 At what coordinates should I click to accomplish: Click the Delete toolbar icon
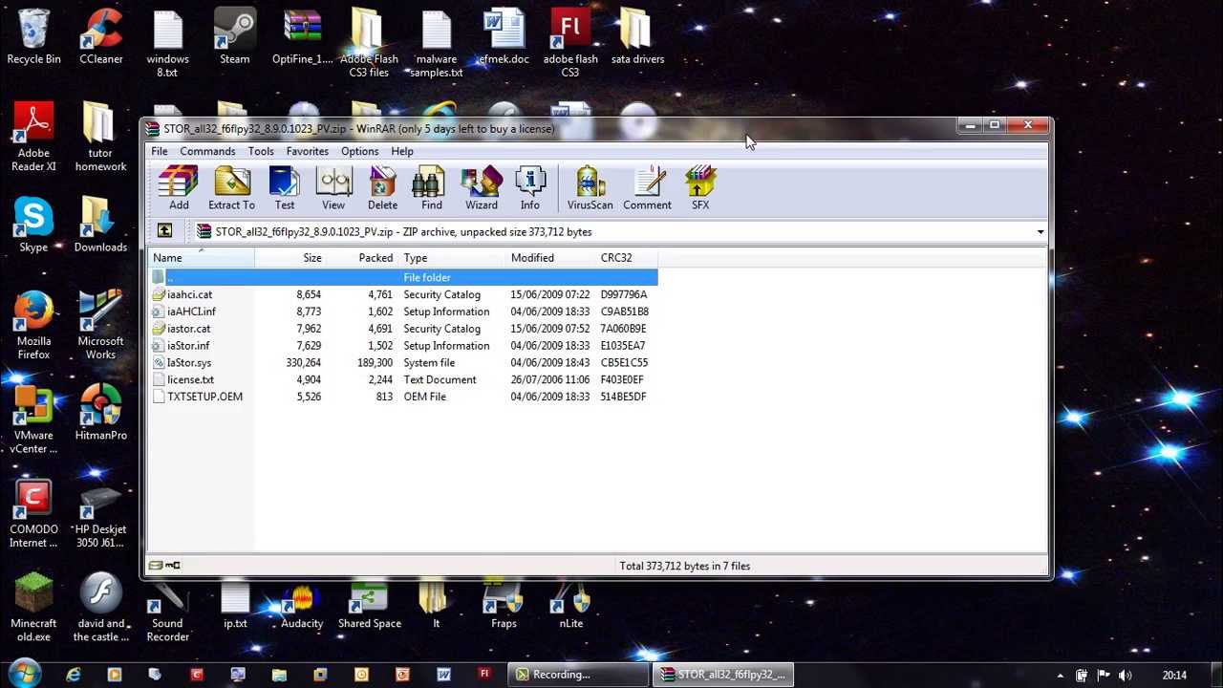point(382,187)
